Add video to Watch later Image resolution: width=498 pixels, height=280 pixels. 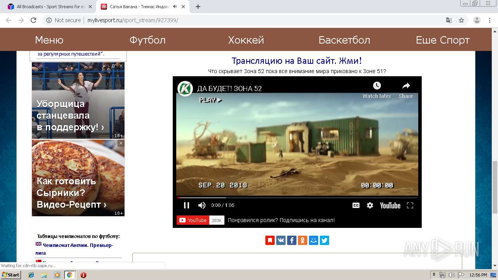point(377,90)
